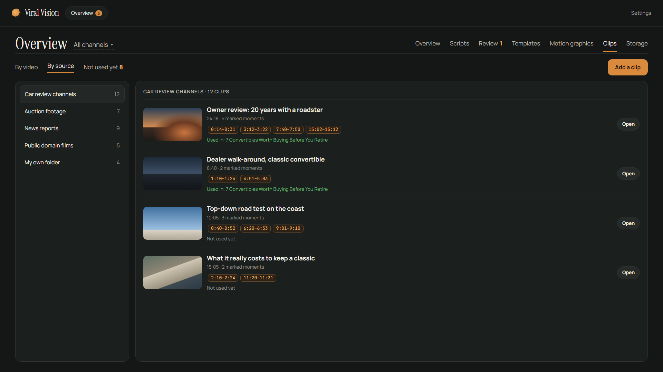Image resolution: width=663 pixels, height=372 pixels.
Task: Expand the All channels dropdown
Action: click(94, 45)
